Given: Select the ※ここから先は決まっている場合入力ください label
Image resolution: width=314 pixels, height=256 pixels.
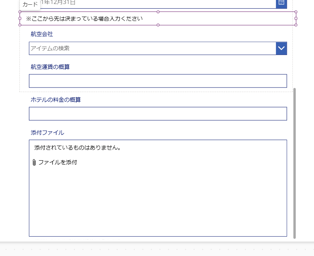Looking at the screenshot, I should 158,19.
